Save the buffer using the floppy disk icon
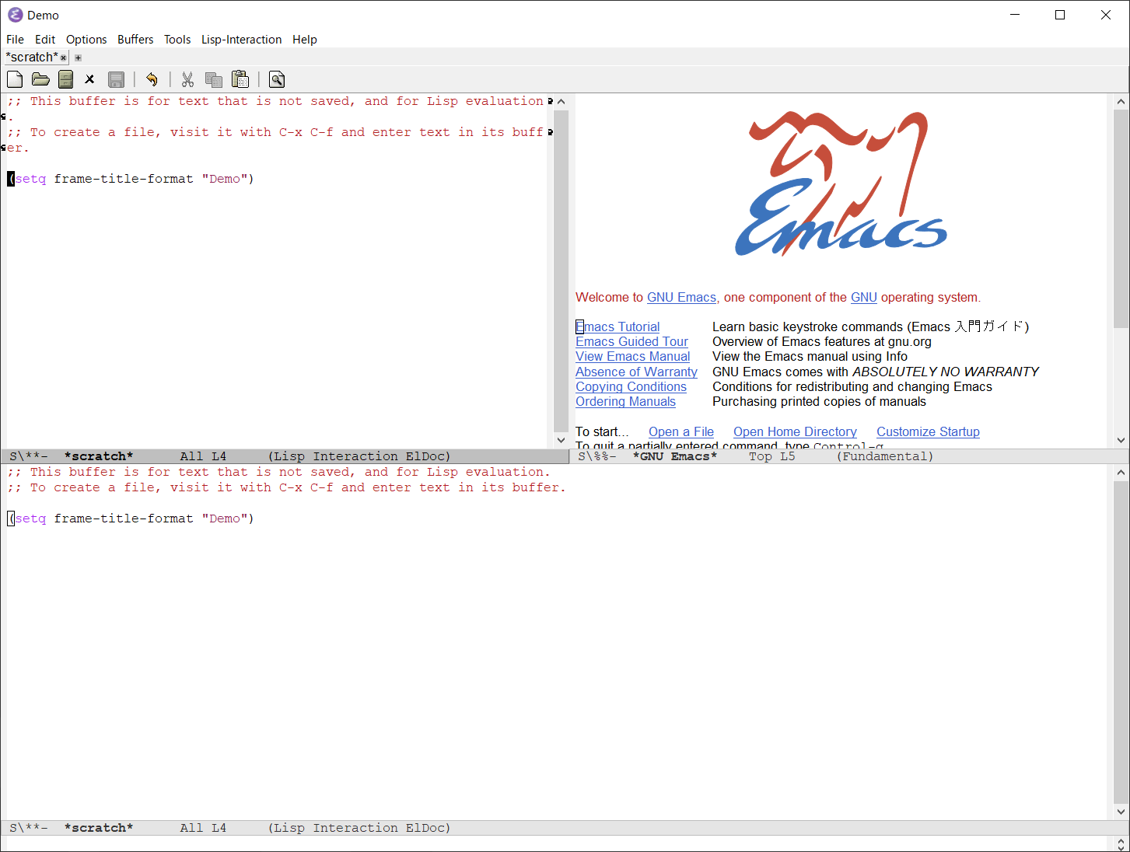This screenshot has width=1130, height=852. (117, 79)
